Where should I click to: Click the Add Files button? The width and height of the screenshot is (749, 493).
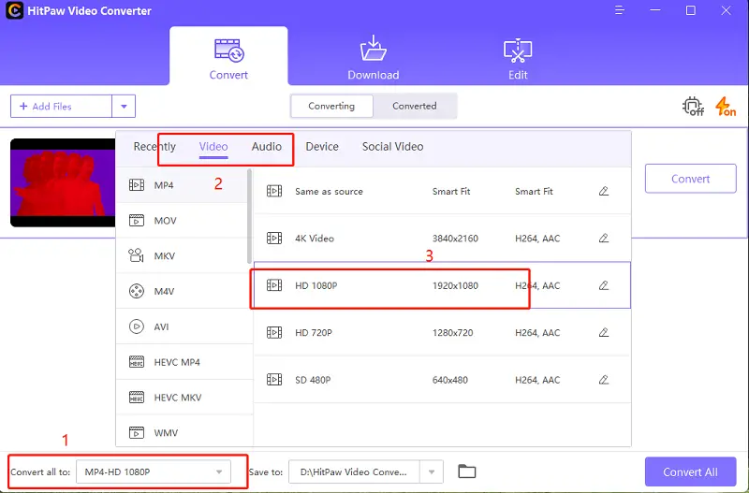coord(61,106)
